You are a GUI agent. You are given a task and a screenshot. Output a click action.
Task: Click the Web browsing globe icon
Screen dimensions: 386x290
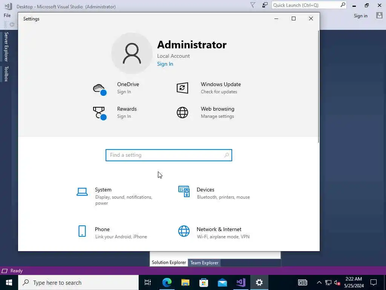182,113
